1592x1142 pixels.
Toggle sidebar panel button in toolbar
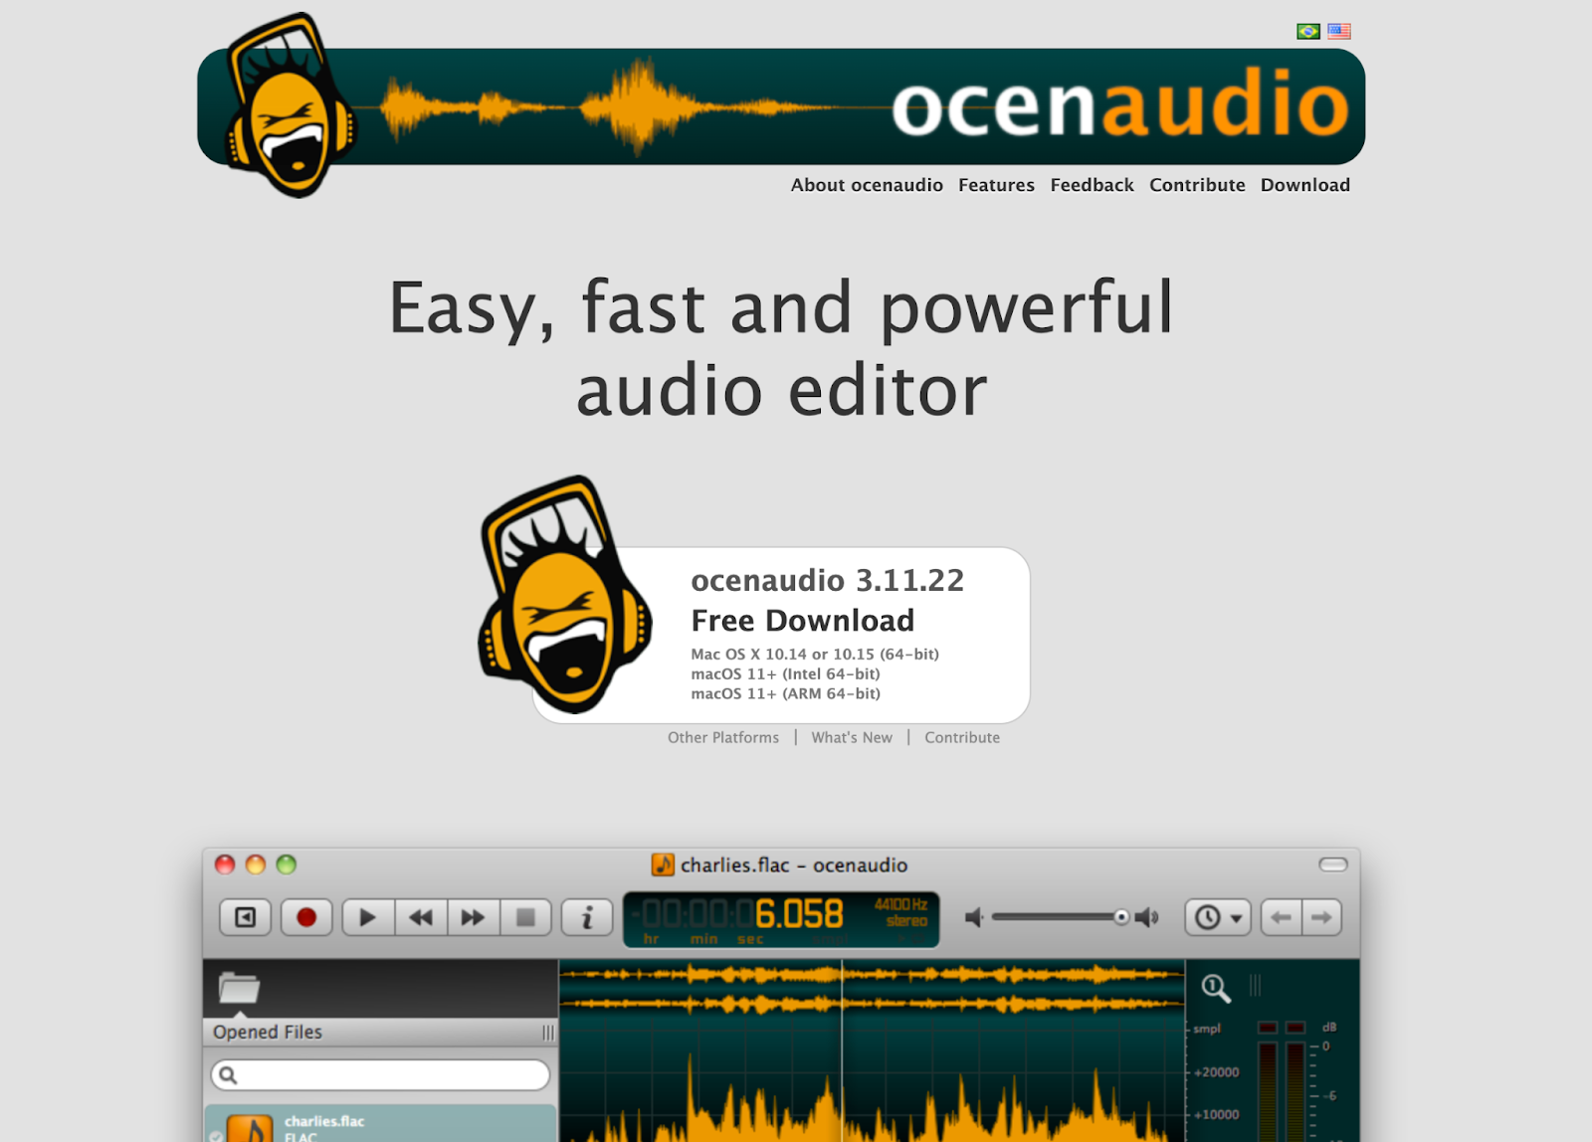click(245, 917)
